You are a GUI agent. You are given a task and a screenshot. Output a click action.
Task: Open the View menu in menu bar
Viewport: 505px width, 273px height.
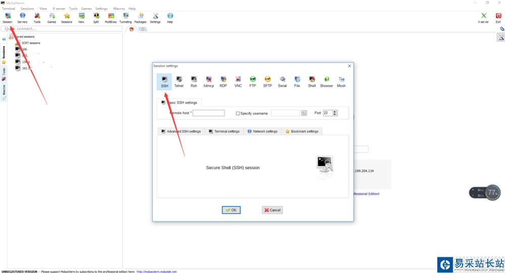click(43, 9)
